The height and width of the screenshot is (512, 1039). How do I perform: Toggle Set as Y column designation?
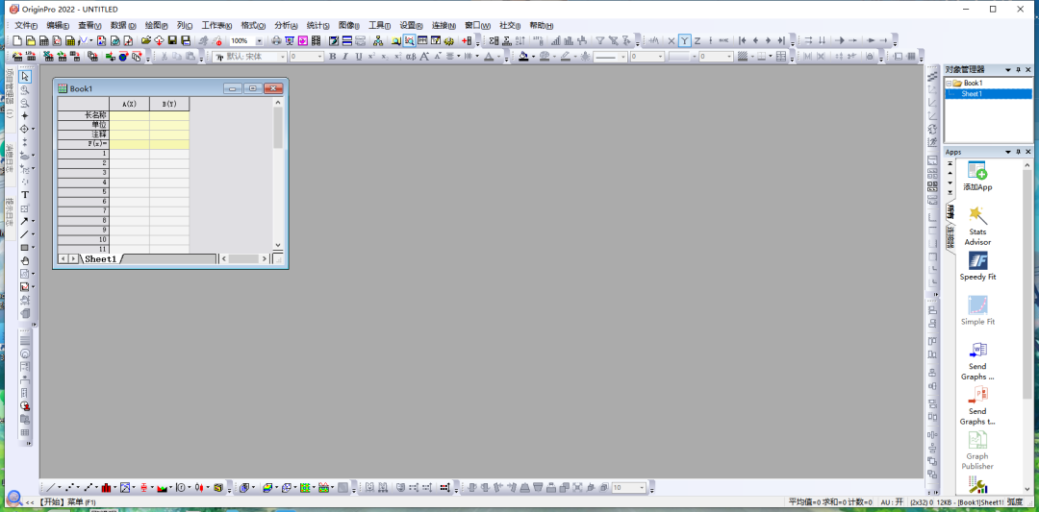tap(685, 40)
